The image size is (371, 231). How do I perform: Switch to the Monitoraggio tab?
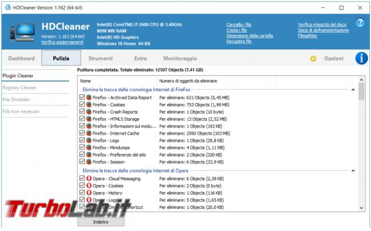click(180, 58)
